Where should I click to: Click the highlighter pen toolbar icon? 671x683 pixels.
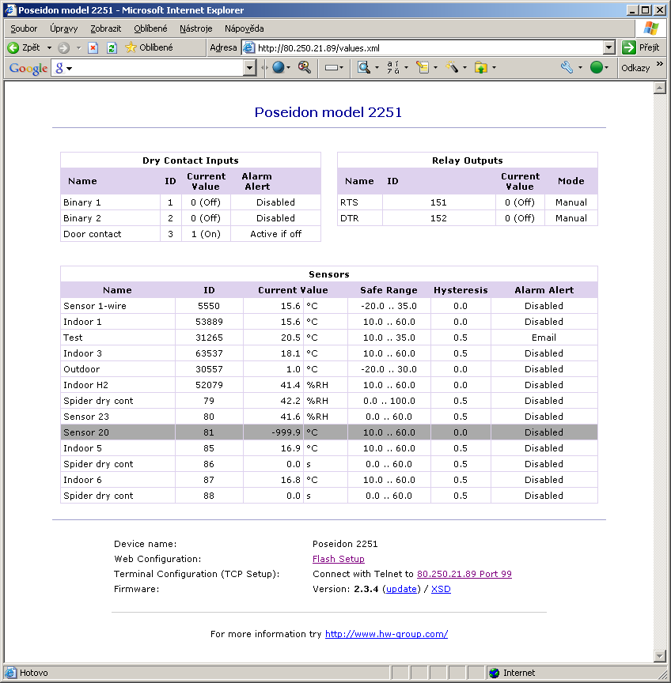click(x=452, y=67)
